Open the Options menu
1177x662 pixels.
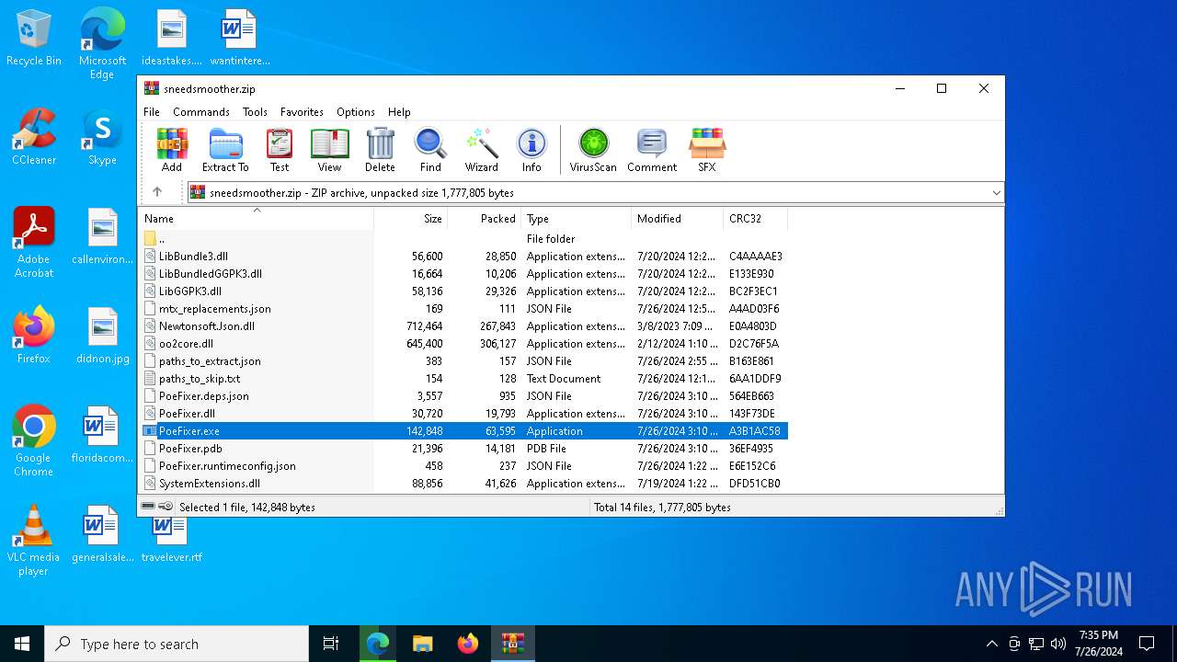pyautogui.click(x=356, y=112)
